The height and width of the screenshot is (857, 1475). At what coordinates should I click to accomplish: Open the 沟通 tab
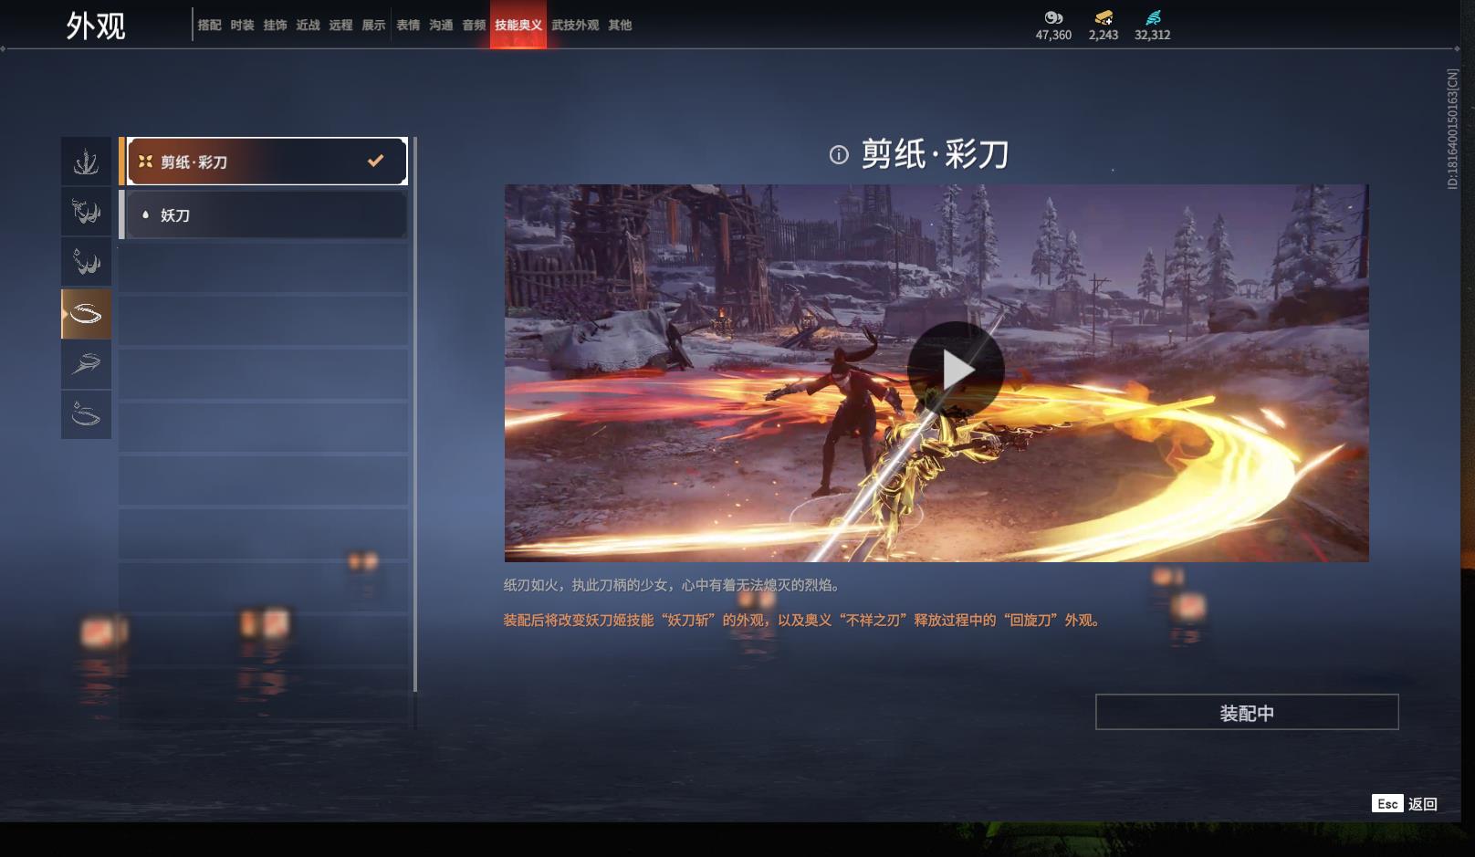(442, 25)
